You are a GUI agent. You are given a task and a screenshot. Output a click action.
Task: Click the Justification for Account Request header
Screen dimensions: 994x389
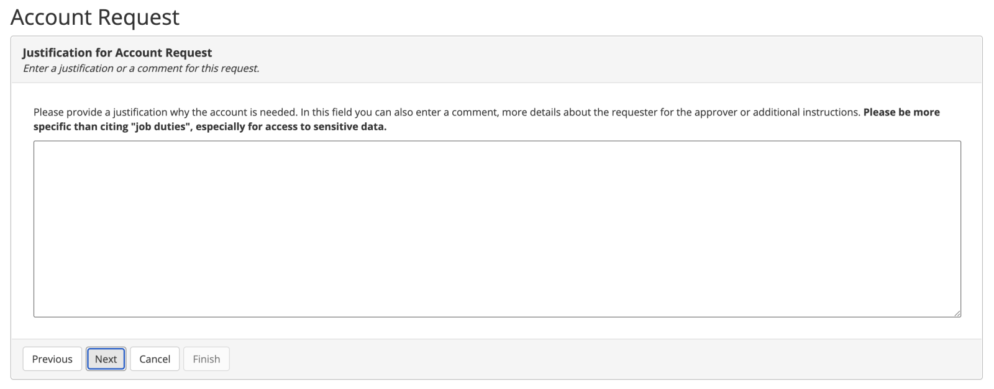(x=117, y=53)
